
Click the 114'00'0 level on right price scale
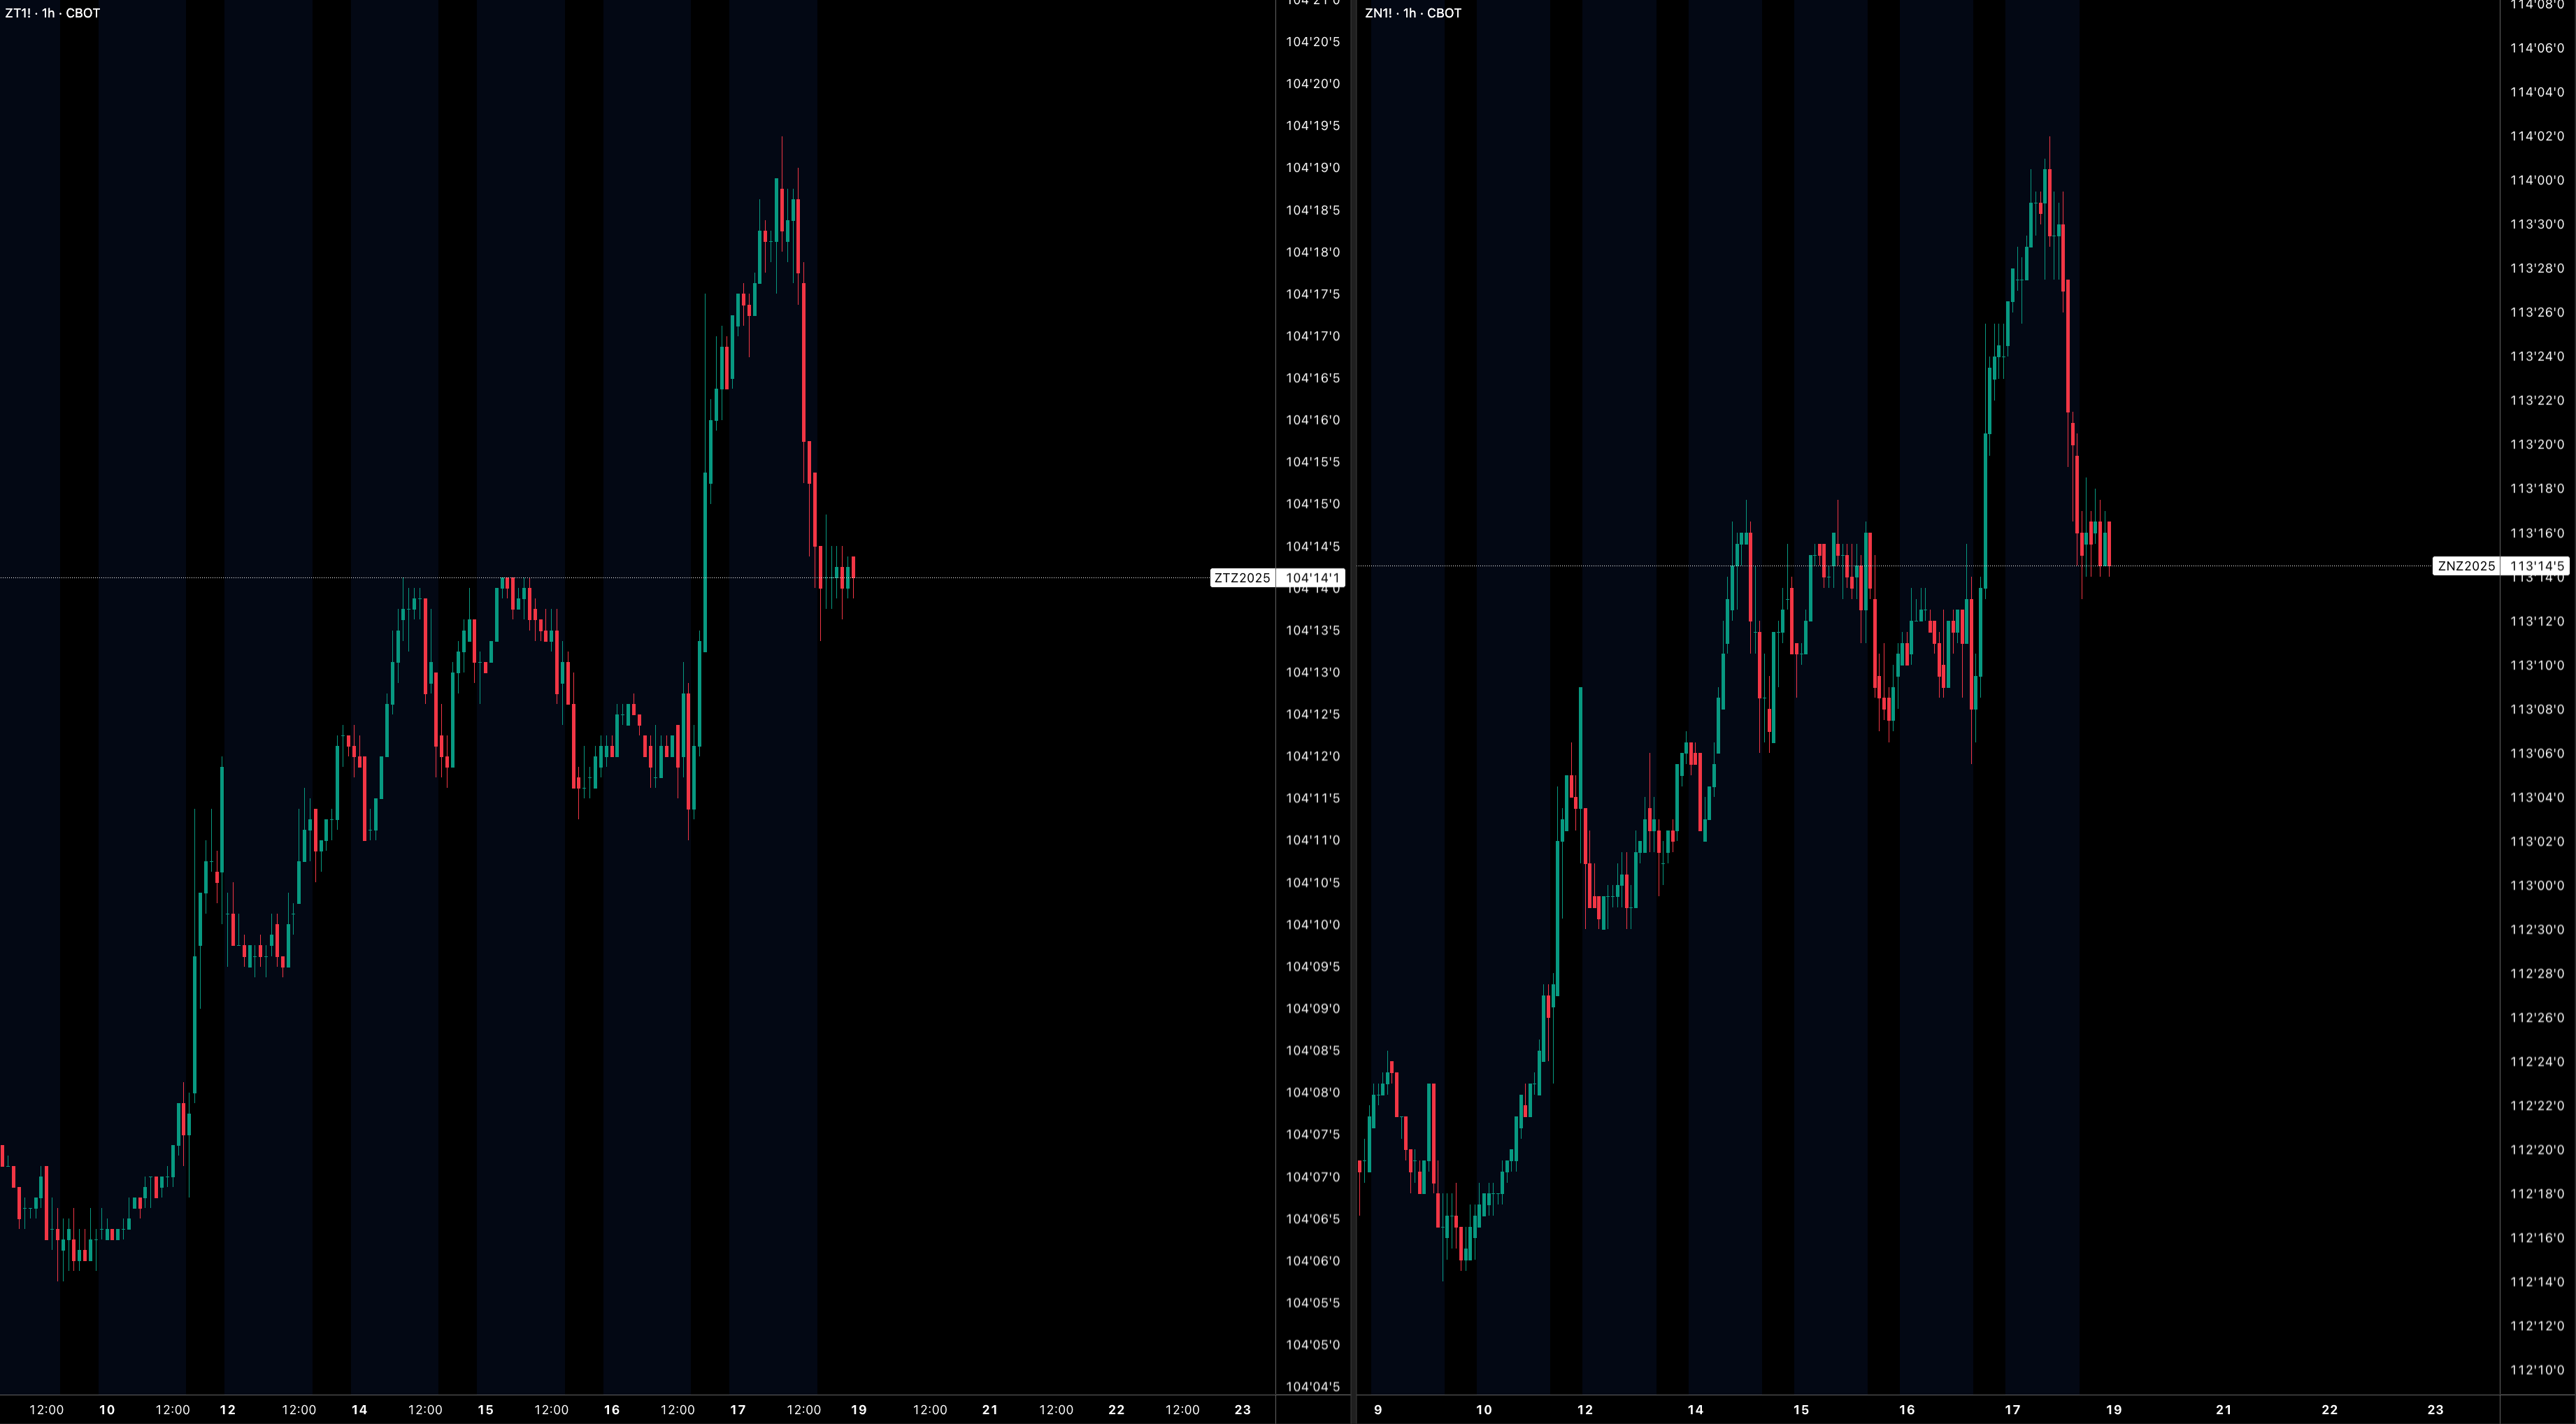(x=2536, y=180)
